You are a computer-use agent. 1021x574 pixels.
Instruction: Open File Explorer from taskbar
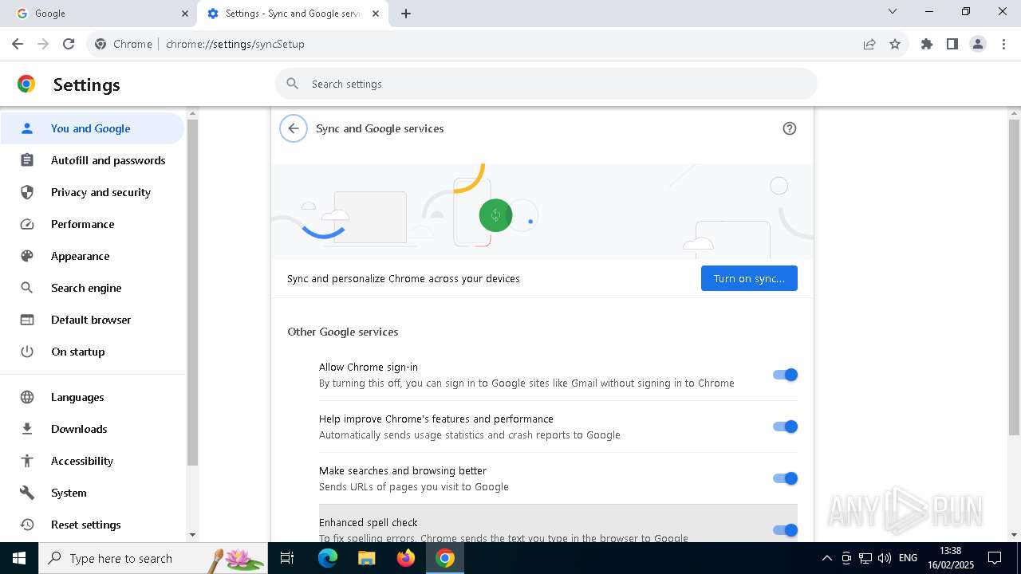(x=367, y=558)
